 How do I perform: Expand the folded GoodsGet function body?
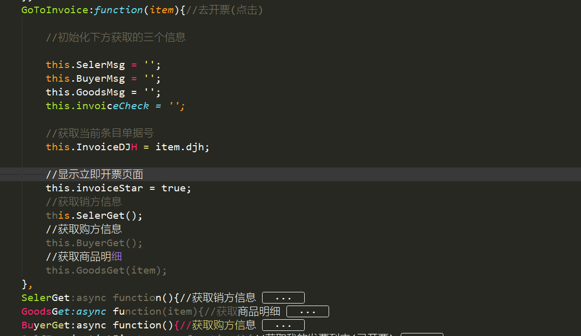pos(308,312)
